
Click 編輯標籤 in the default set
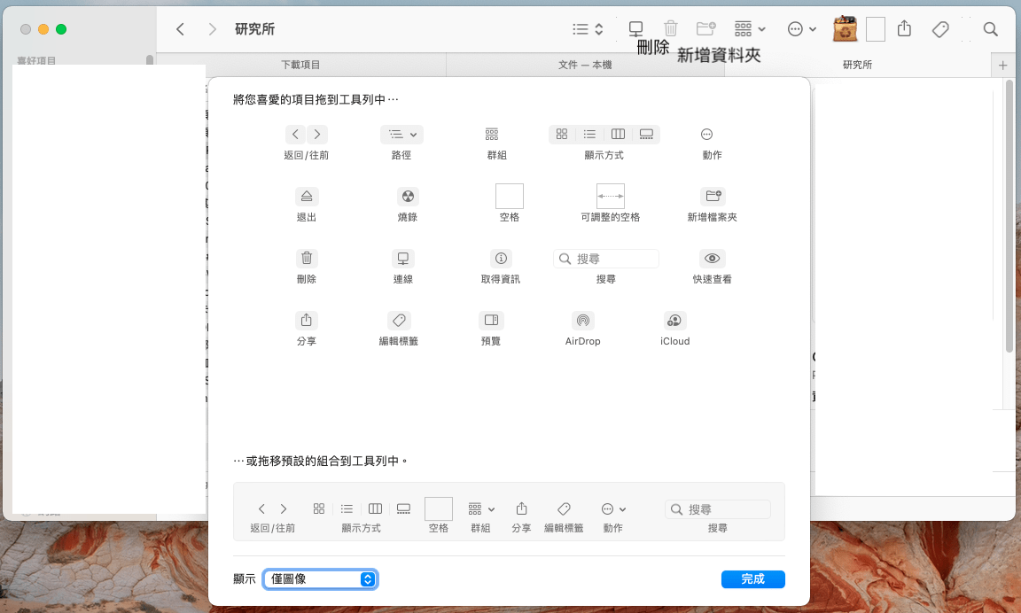coord(564,516)
